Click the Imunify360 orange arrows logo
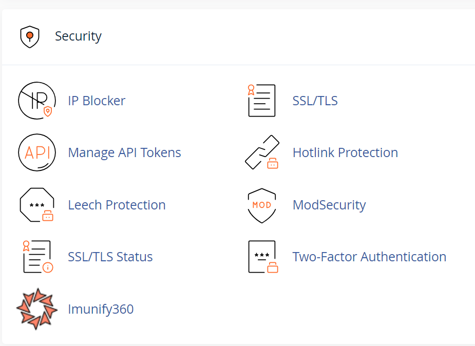The image size is (475, 346). tap(37, 309)
